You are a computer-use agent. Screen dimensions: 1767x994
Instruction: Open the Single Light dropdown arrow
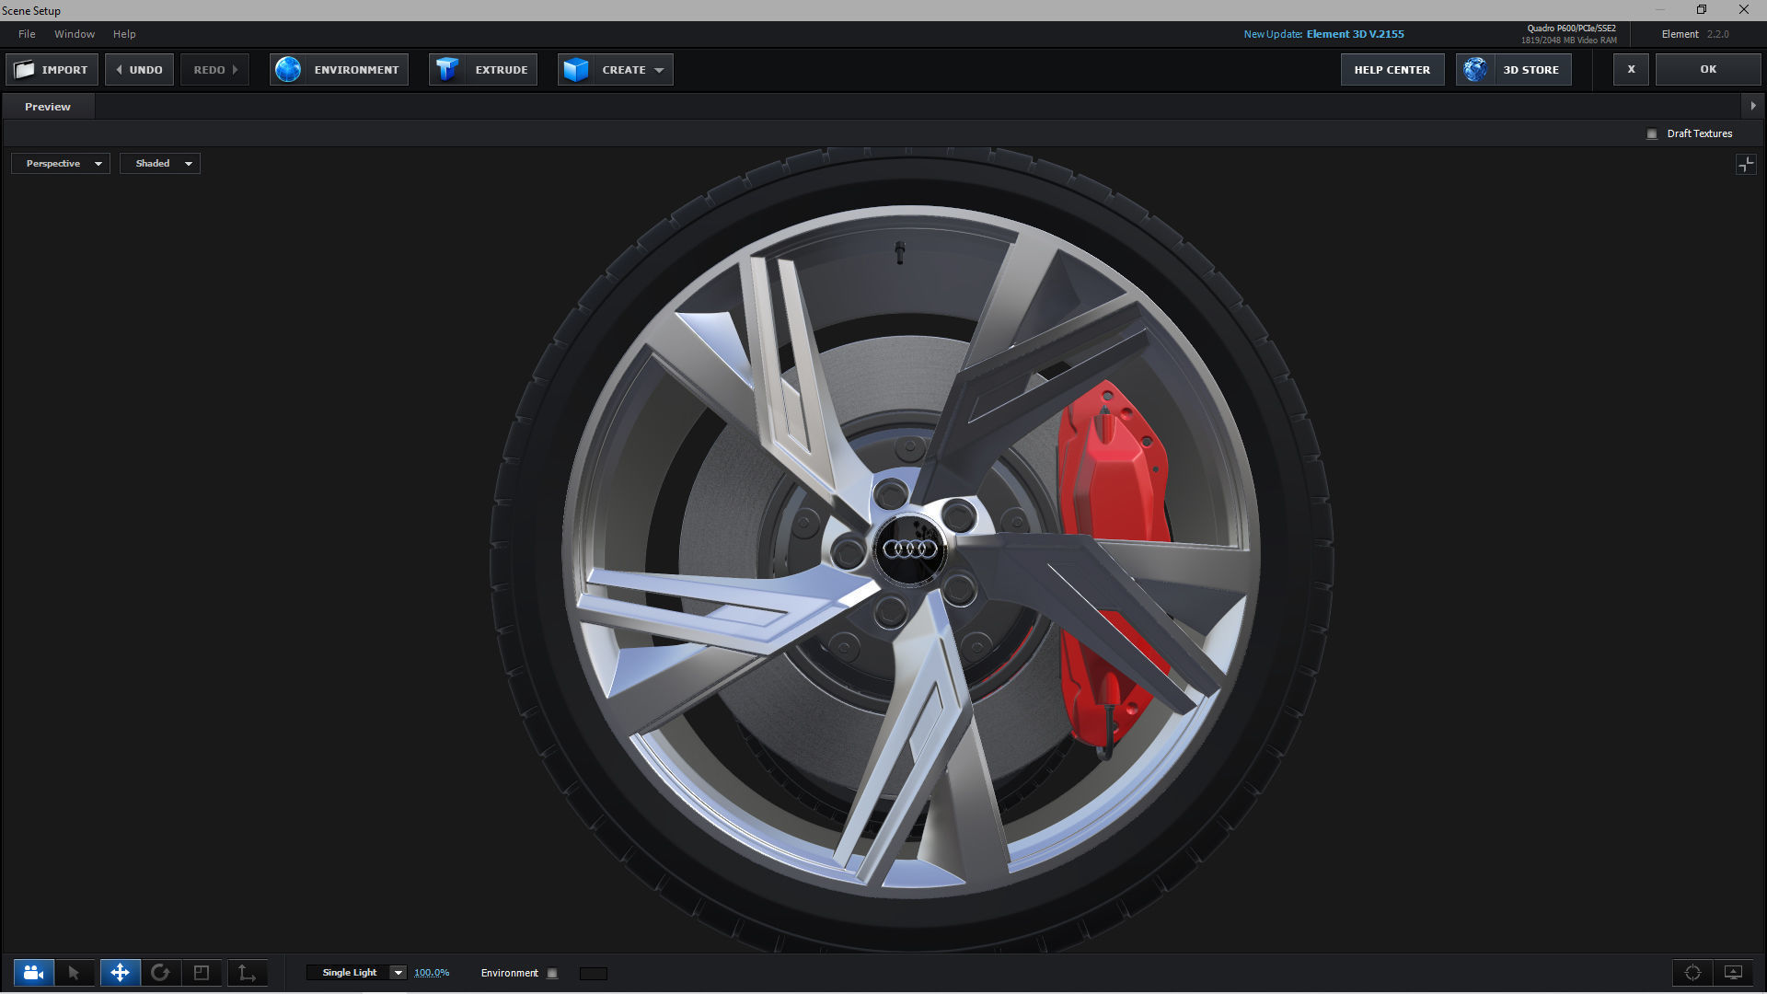pyautogui.click(x=398, y=973)
